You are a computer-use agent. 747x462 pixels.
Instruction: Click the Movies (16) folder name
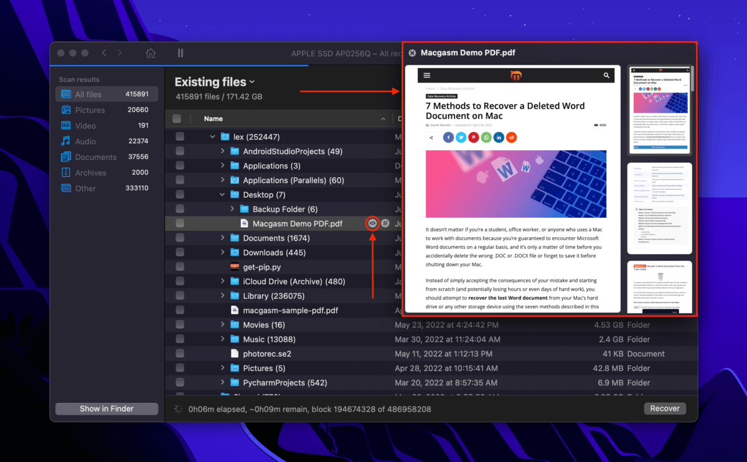coord(264,325)
